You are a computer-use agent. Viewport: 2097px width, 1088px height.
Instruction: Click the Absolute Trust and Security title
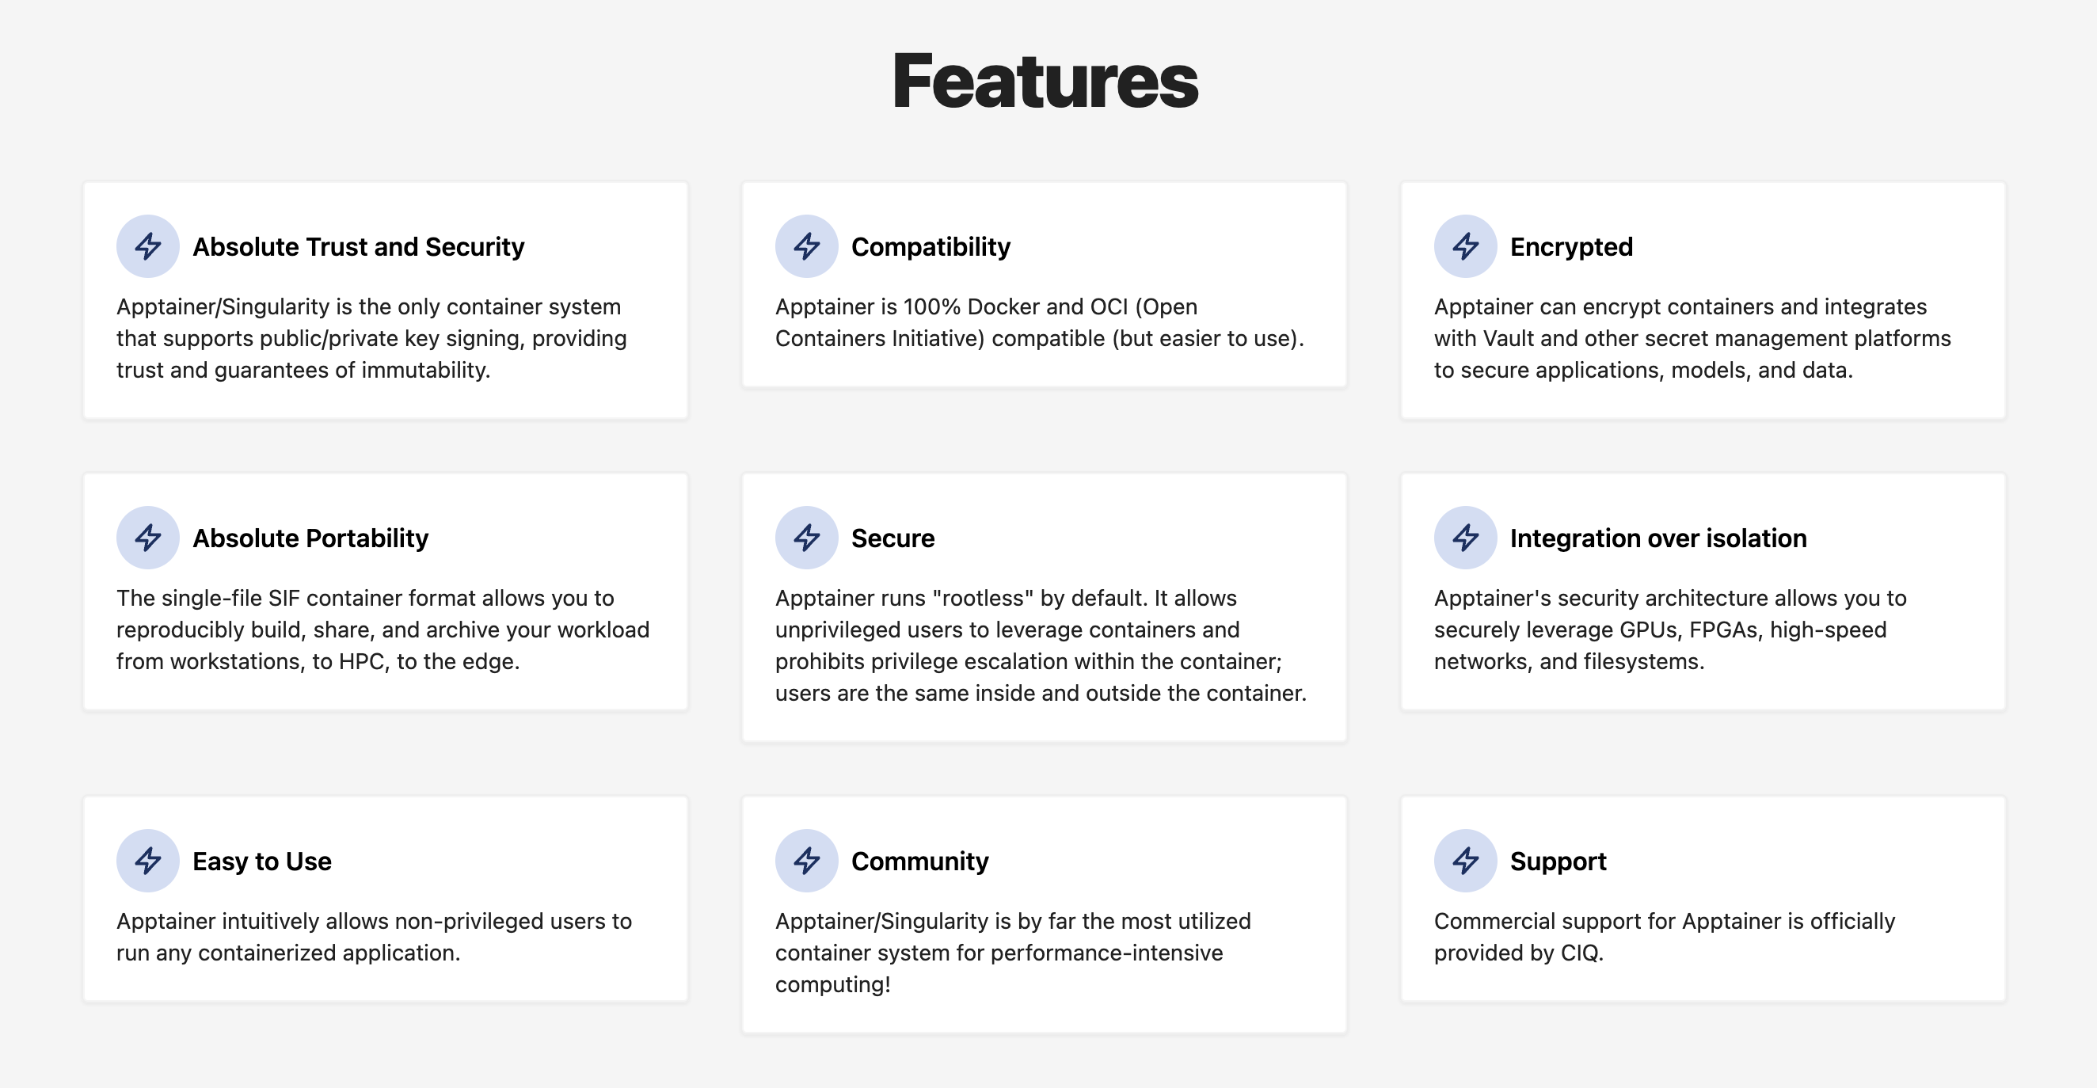[x=358, y=246]
